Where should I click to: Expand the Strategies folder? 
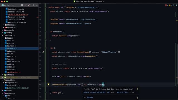pos(3,25)
